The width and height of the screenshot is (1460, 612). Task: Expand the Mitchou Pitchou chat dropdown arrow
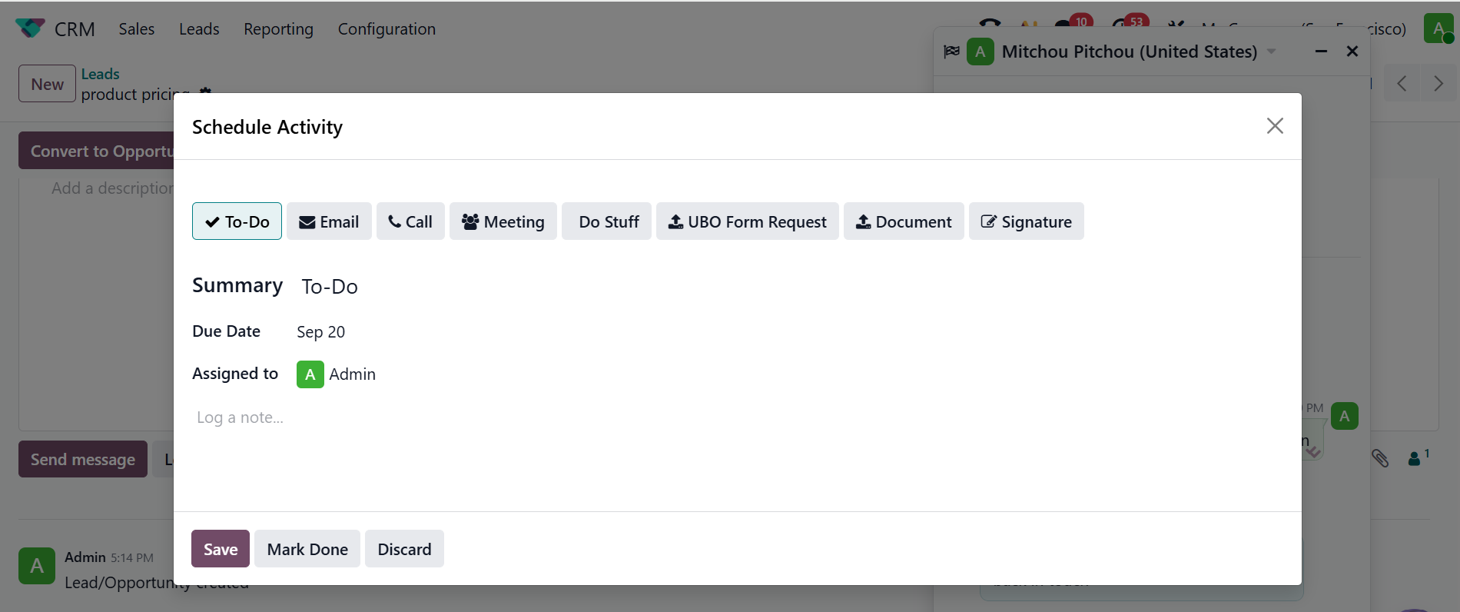point(1272,52)
